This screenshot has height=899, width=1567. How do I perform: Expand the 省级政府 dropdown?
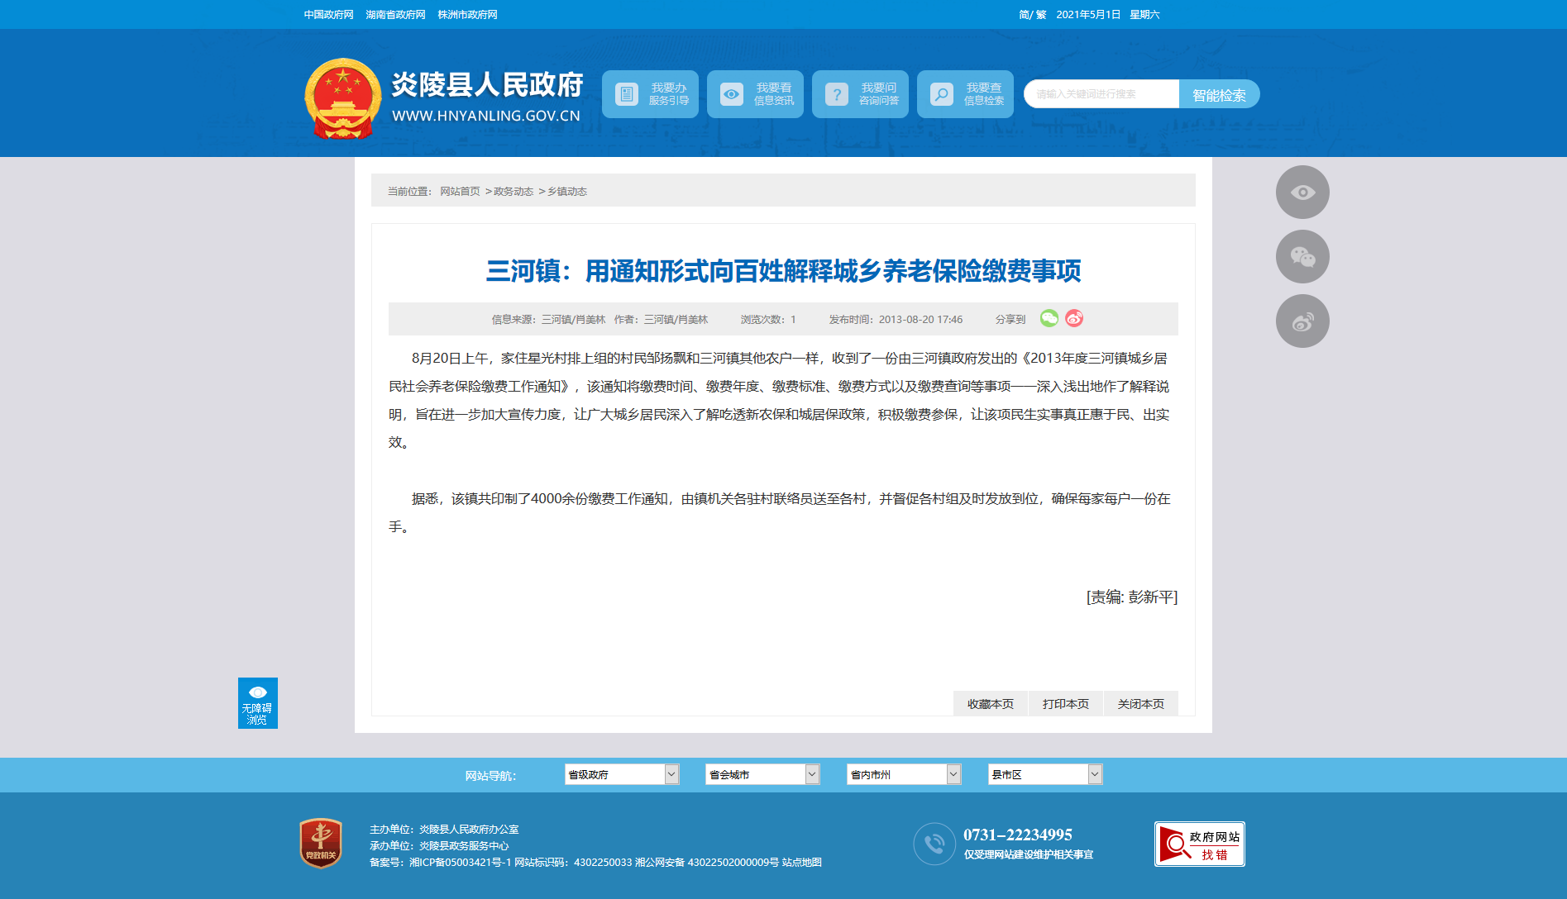622,774
